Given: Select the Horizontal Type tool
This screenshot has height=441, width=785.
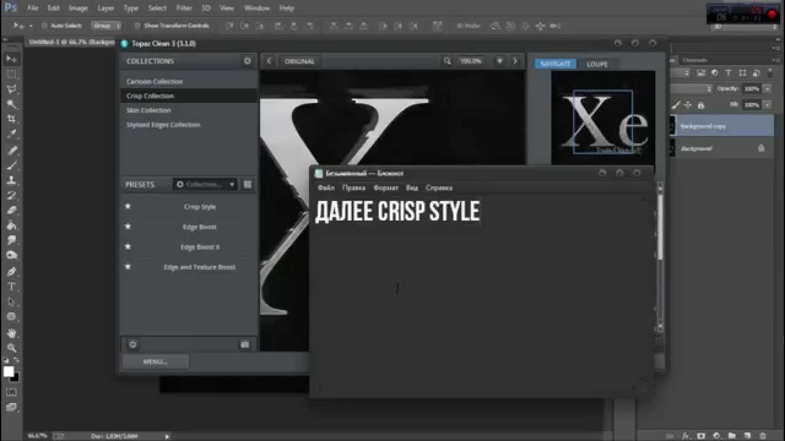Looking at the screenshot, I should click(x=12, y=287).
